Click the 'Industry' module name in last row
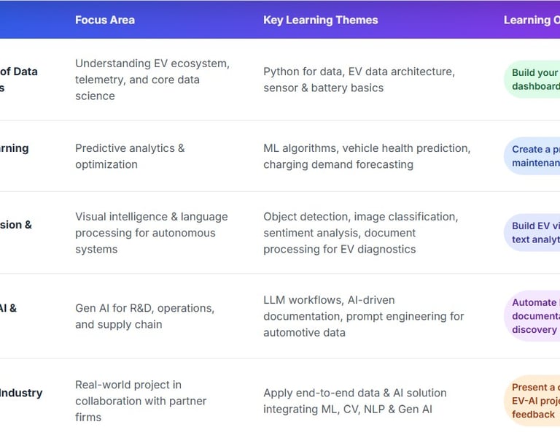This screenshot has width=560, height=438. (21, 393)
